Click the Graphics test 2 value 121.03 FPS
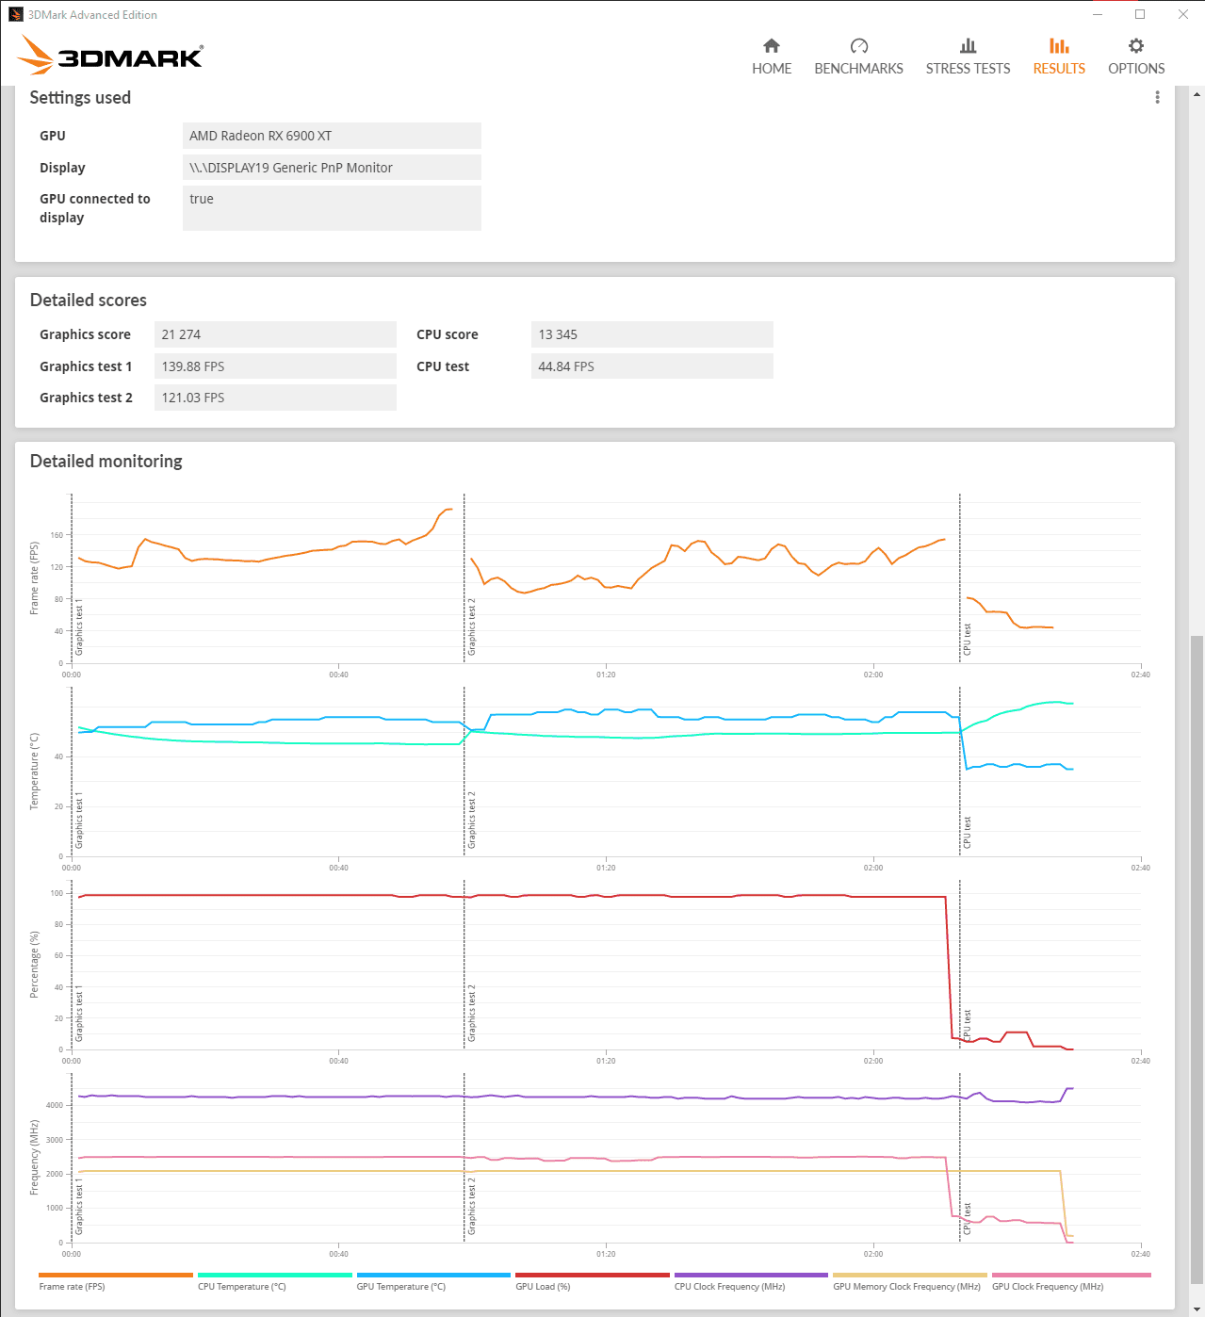Image resolution: width=1205 pixels, height=1317 pixels. [275, 398]
